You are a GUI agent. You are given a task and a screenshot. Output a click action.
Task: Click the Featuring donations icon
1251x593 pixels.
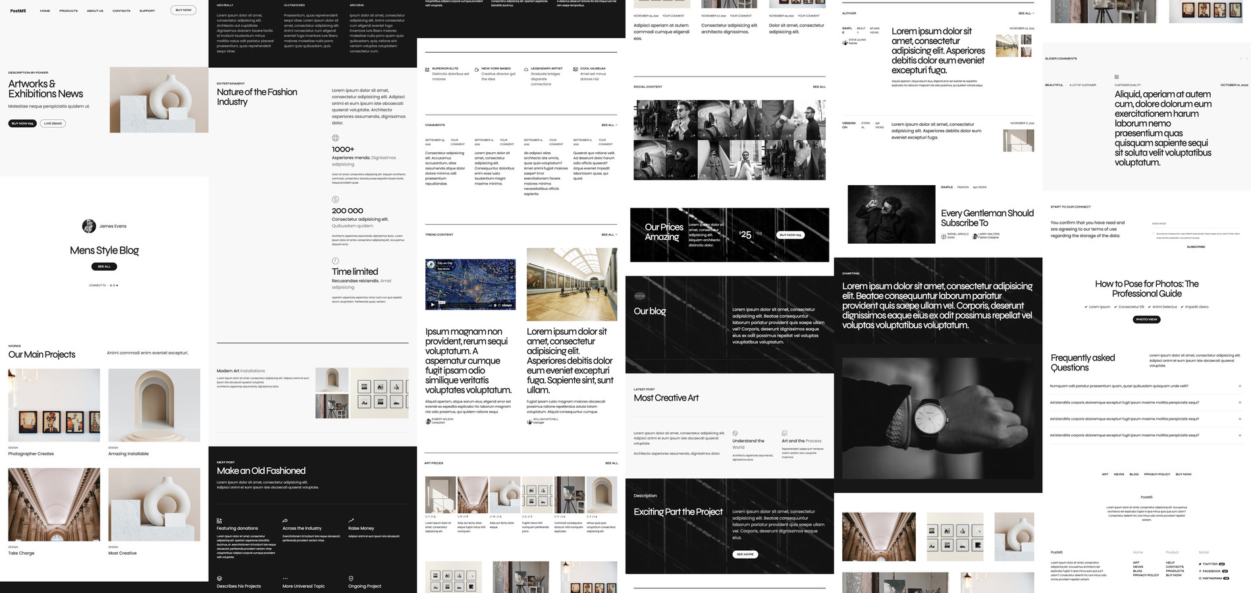219,521
